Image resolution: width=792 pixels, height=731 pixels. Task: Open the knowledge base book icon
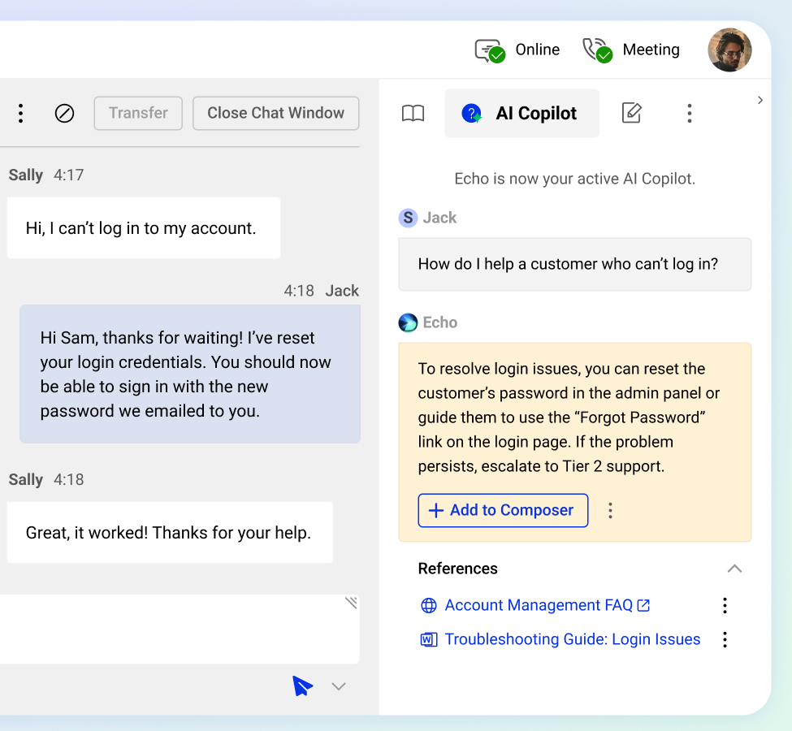point(413,114)
